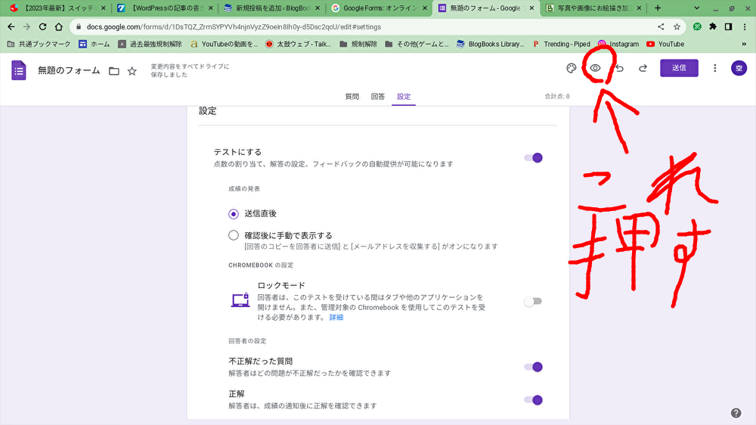Star the form with the star icon
The width and height of the screenshot is (756, 425).
point(132,71)
